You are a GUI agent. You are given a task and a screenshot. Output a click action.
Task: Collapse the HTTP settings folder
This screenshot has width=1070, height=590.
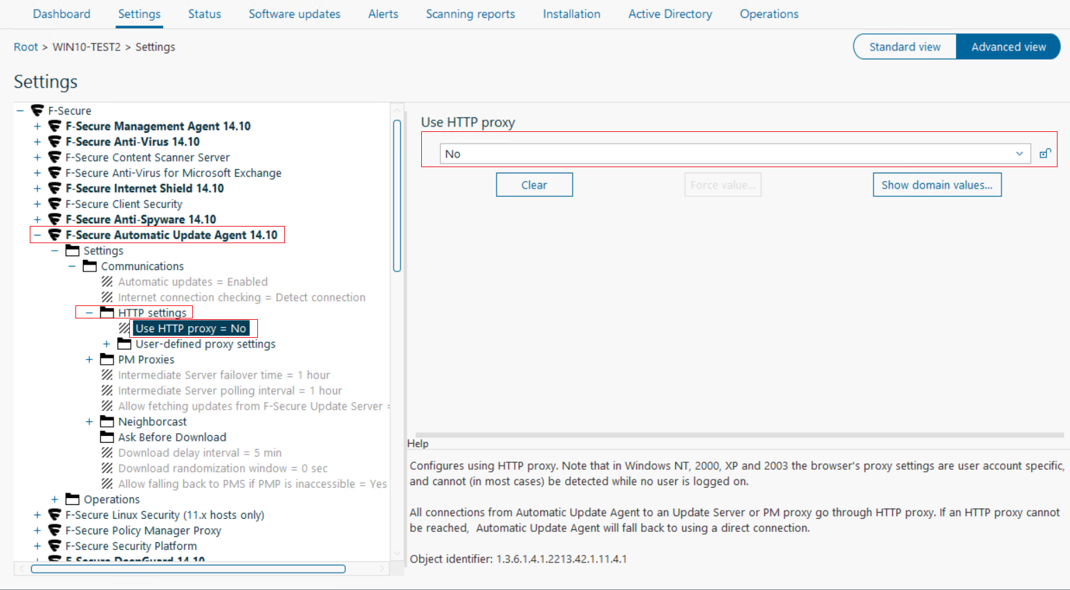(89, 312)
